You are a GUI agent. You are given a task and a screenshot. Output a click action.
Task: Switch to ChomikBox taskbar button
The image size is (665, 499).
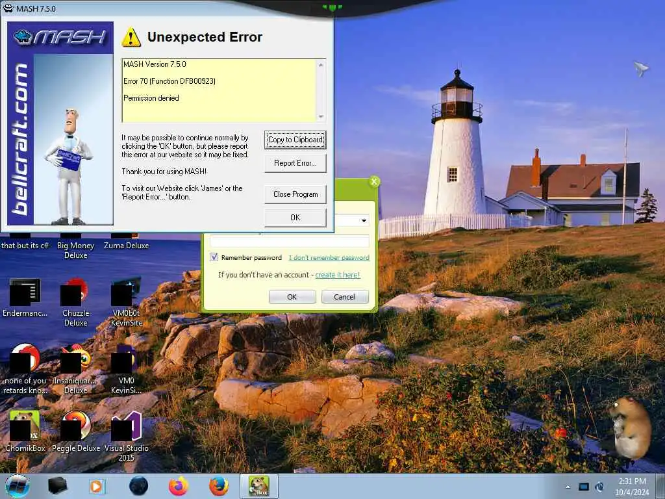coord(258,486)
